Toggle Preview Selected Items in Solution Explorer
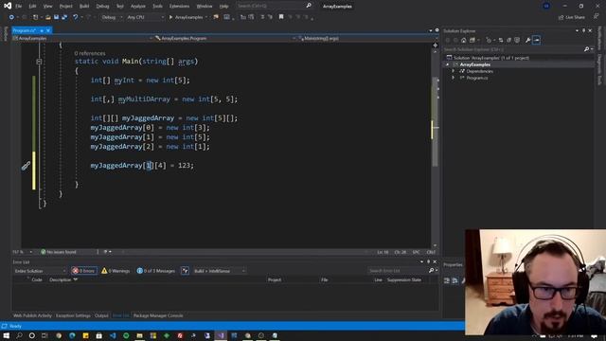 click(536, 40)
